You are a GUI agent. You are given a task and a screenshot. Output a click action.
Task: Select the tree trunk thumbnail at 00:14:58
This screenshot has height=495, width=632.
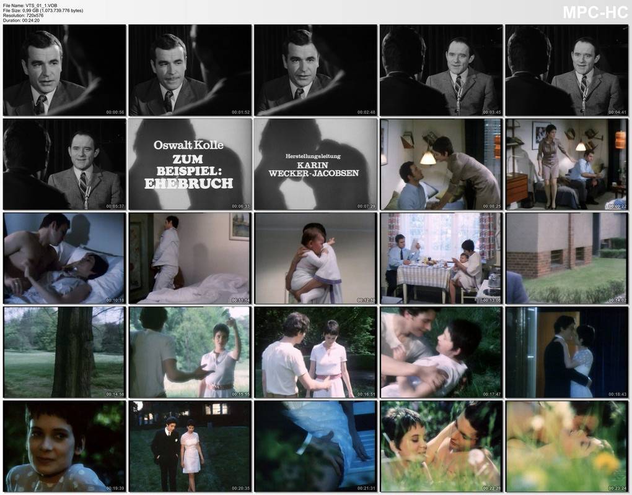(64, 352)
